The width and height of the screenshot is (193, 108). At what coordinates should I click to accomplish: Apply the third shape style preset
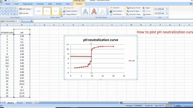[x=55, y=11]
